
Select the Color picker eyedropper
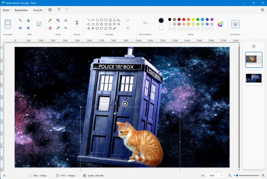point(58,28)
